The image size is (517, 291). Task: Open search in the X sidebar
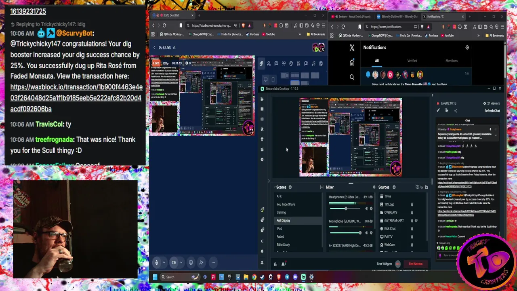click(352, 77)
